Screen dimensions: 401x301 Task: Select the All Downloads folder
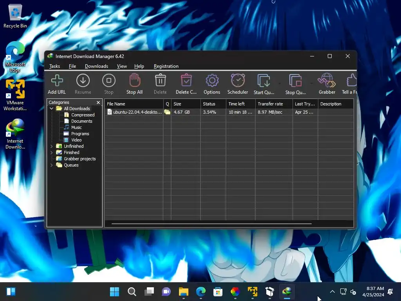[x=77, y=109]
